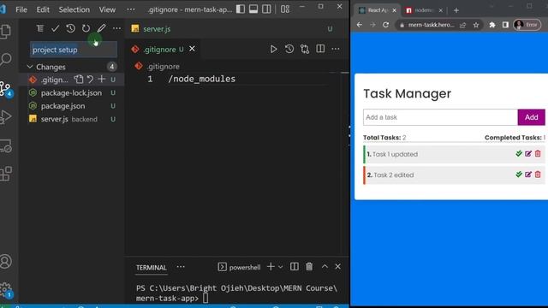This screenshot has height=308, width=548.
Task: Commit changes with the checkmark icon
Action: point(55,28)
